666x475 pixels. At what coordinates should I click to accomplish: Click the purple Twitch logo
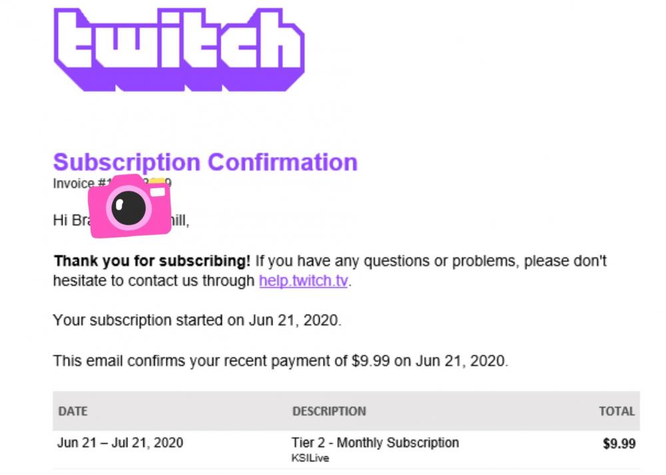tap(178, 49)
